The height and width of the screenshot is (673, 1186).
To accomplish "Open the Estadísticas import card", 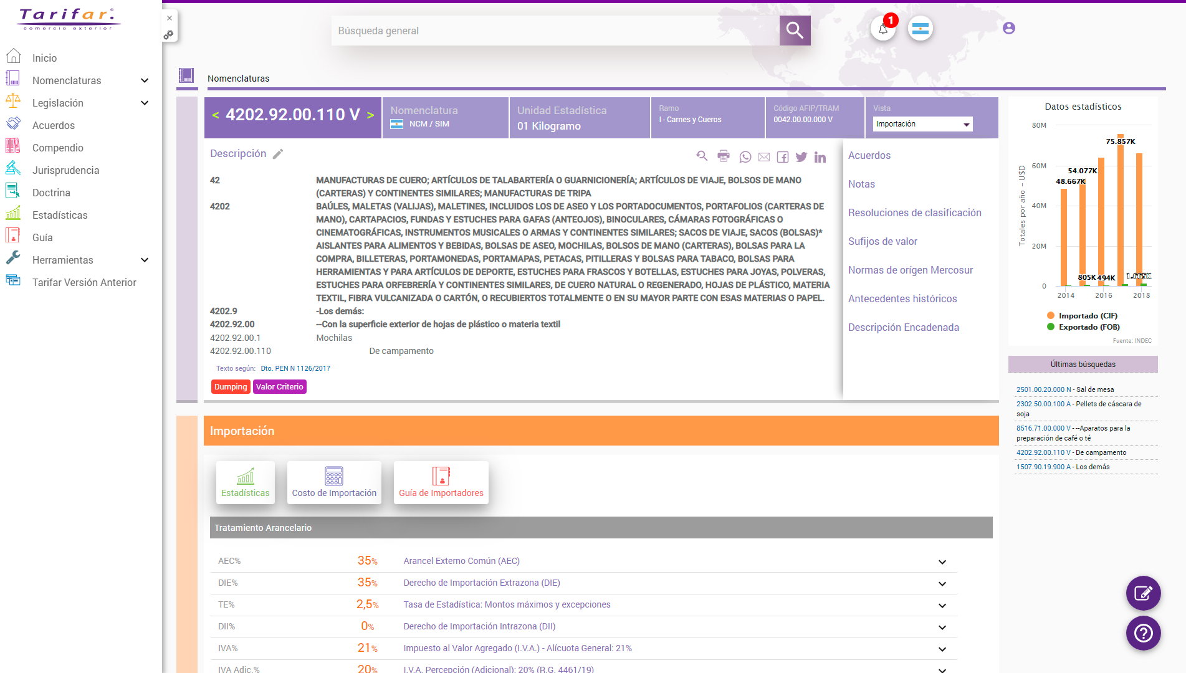I will 246,483.
